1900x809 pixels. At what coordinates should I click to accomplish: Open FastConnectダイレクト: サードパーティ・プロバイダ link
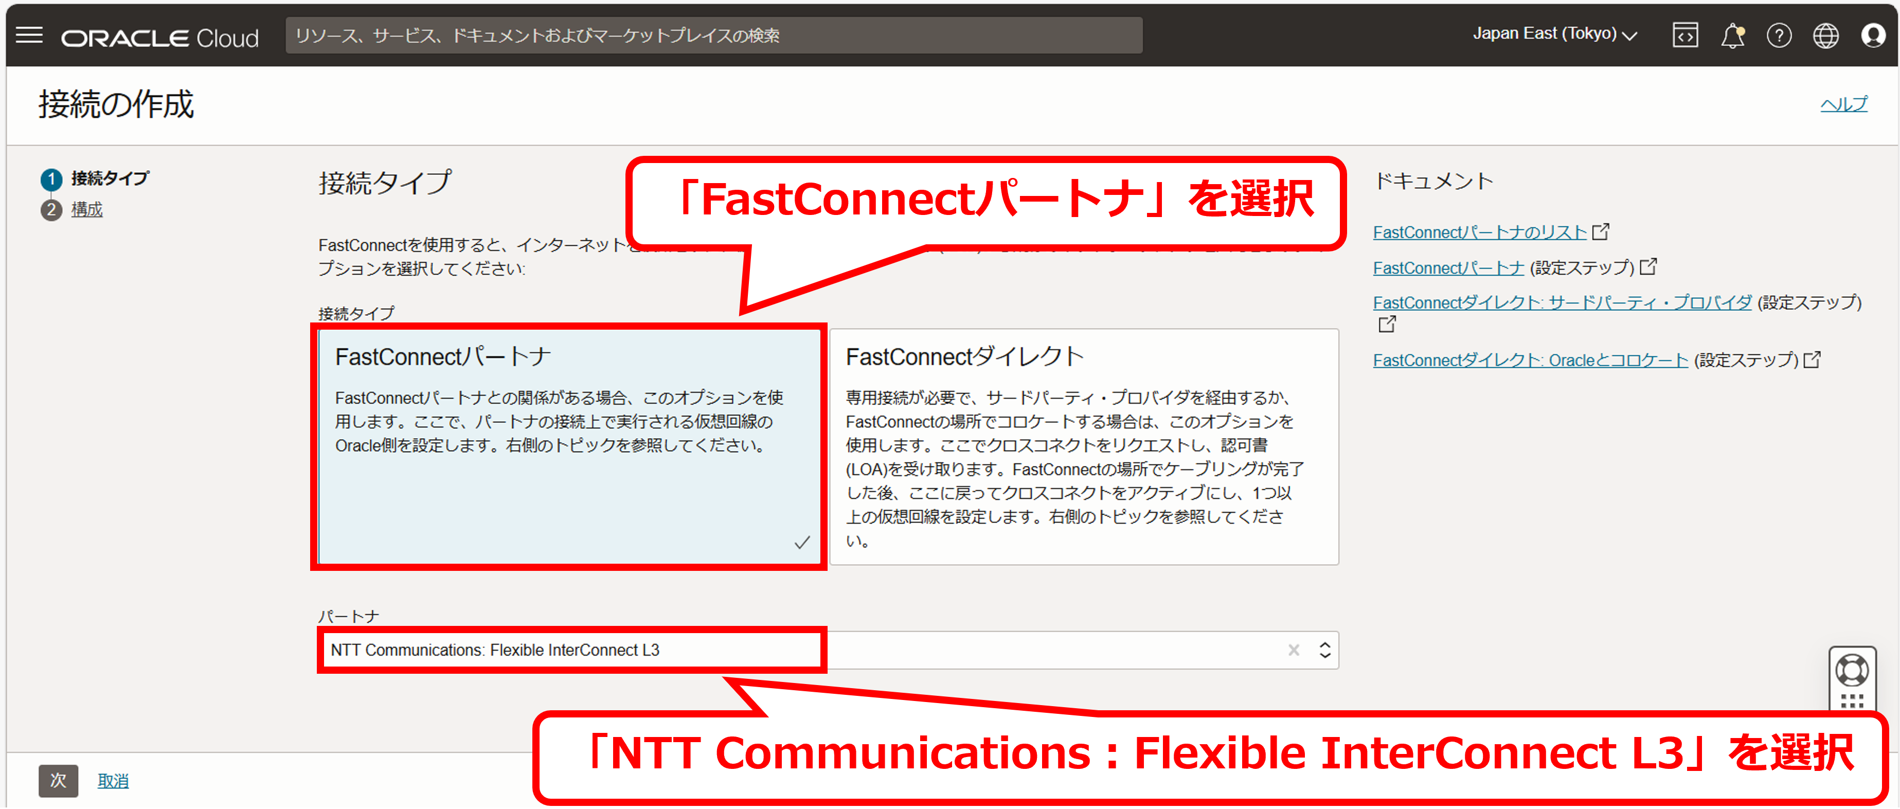coord(1562,302)
